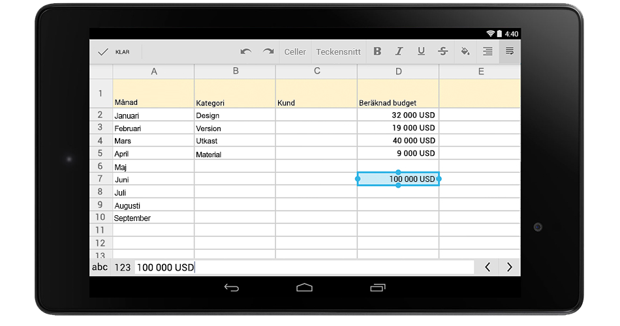
Task: Redo the last action
Action: (x=268, y=52)
